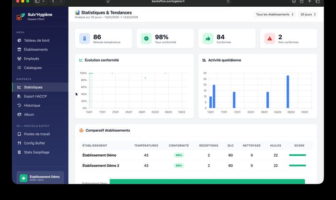The width and height of the screenshot is (336, 200).
Task: Open the Établissement Démo switcher at sidebar bottom
Action: [40, 178]
